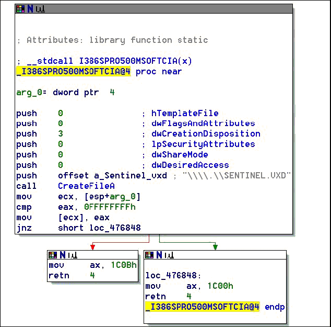
Task: Click the red false-branch arrowhead
Action: 92,246
